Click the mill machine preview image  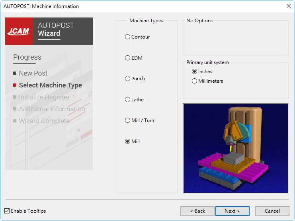click(235, 148)
